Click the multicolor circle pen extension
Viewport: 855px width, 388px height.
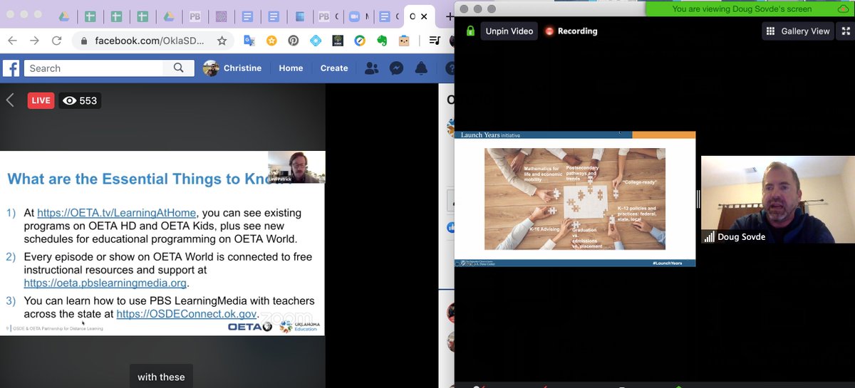tap(360, 41)
